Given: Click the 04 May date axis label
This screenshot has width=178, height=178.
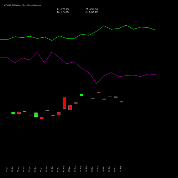Looking at the screenshot, I should pos(52,169).
